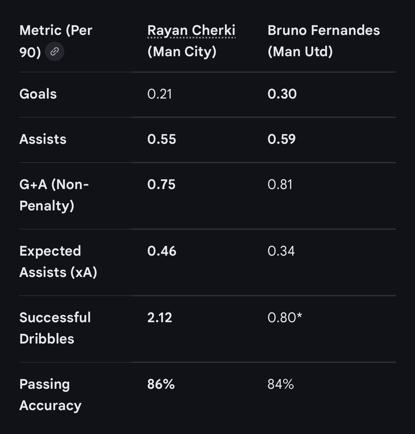Click the Expected Assists (xA) label

click(x=58, y=261)
